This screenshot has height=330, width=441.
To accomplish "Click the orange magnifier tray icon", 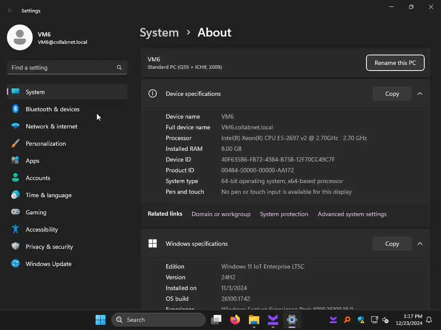I will click(x=347, y=320).
